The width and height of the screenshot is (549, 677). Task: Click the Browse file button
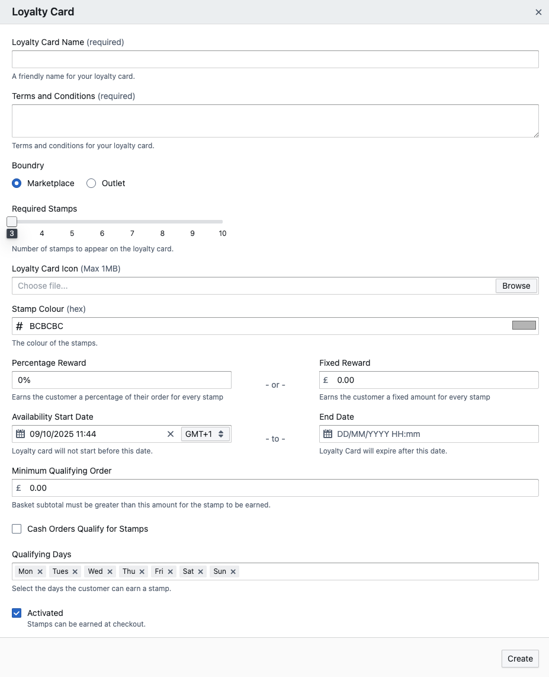516,286
